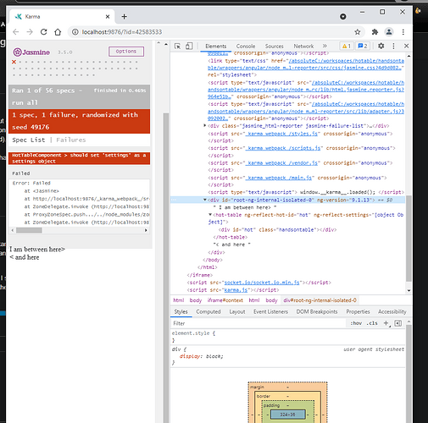Focus the styles Filter input field
The width and height of the screenshot is (428, 423).
coord(258,323)
